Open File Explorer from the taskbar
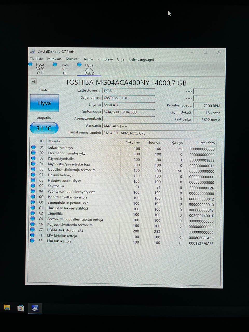249x332 pixels. (x=7, y=308)
